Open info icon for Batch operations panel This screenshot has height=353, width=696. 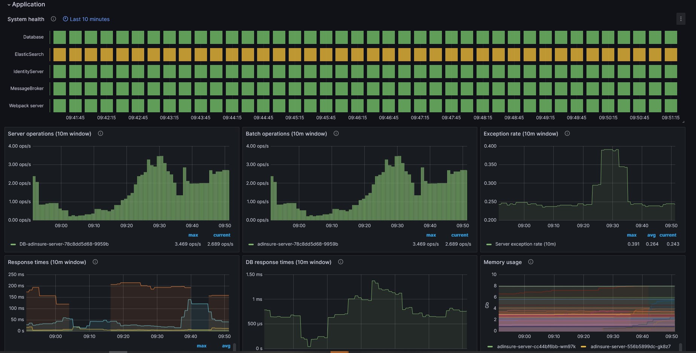point(336,133)
